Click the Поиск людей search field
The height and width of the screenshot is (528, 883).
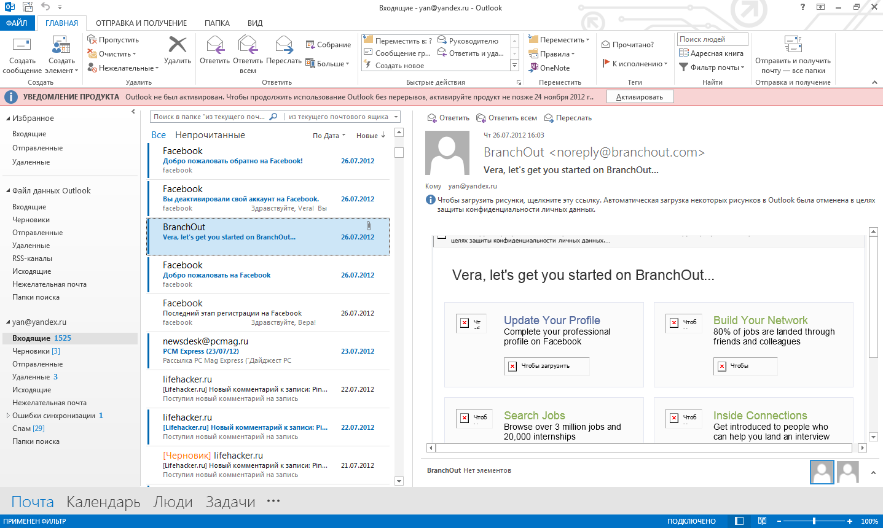pos(713,39)
